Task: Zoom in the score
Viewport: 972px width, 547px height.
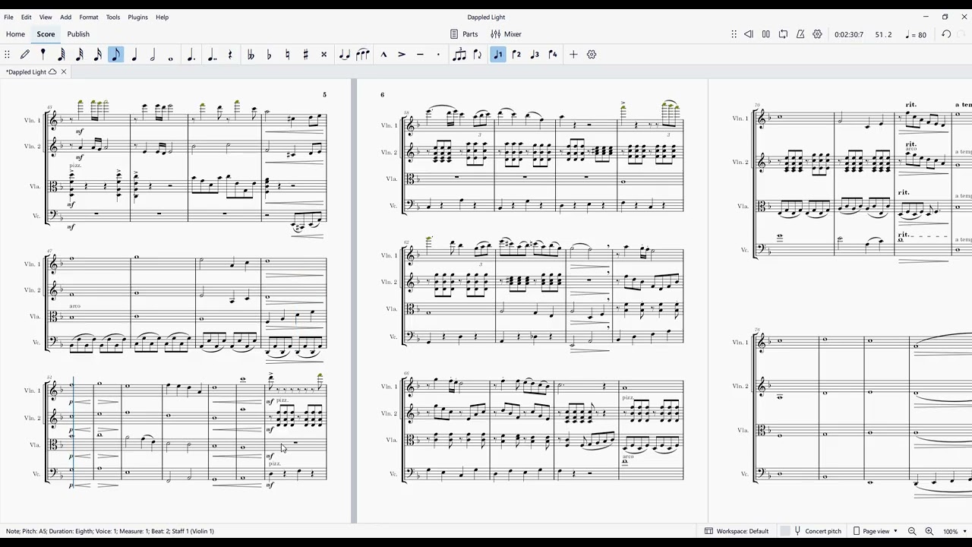Action: [929, 531]
